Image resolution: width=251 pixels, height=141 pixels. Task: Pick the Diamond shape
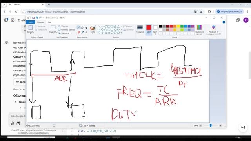click(102, 30)
